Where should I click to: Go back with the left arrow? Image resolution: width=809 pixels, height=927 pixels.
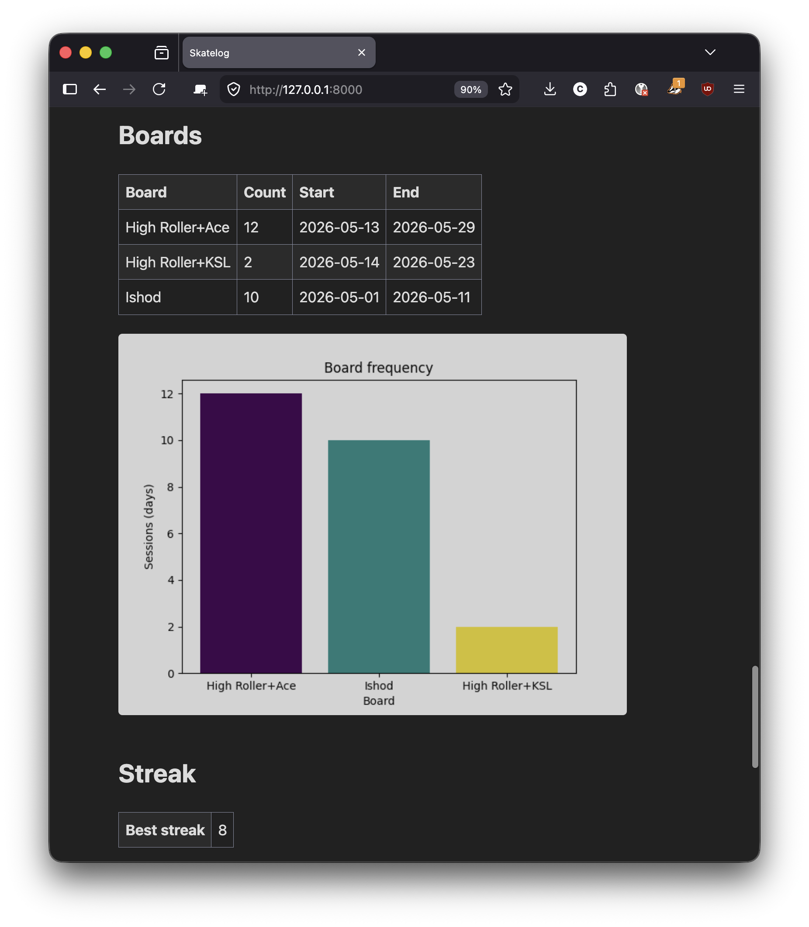pos(99,90)
